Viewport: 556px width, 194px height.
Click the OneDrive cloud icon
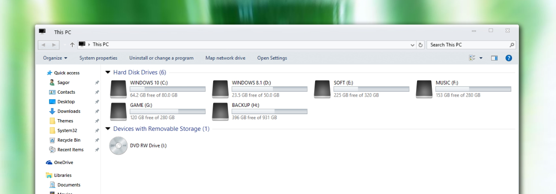tap(49, 163)
